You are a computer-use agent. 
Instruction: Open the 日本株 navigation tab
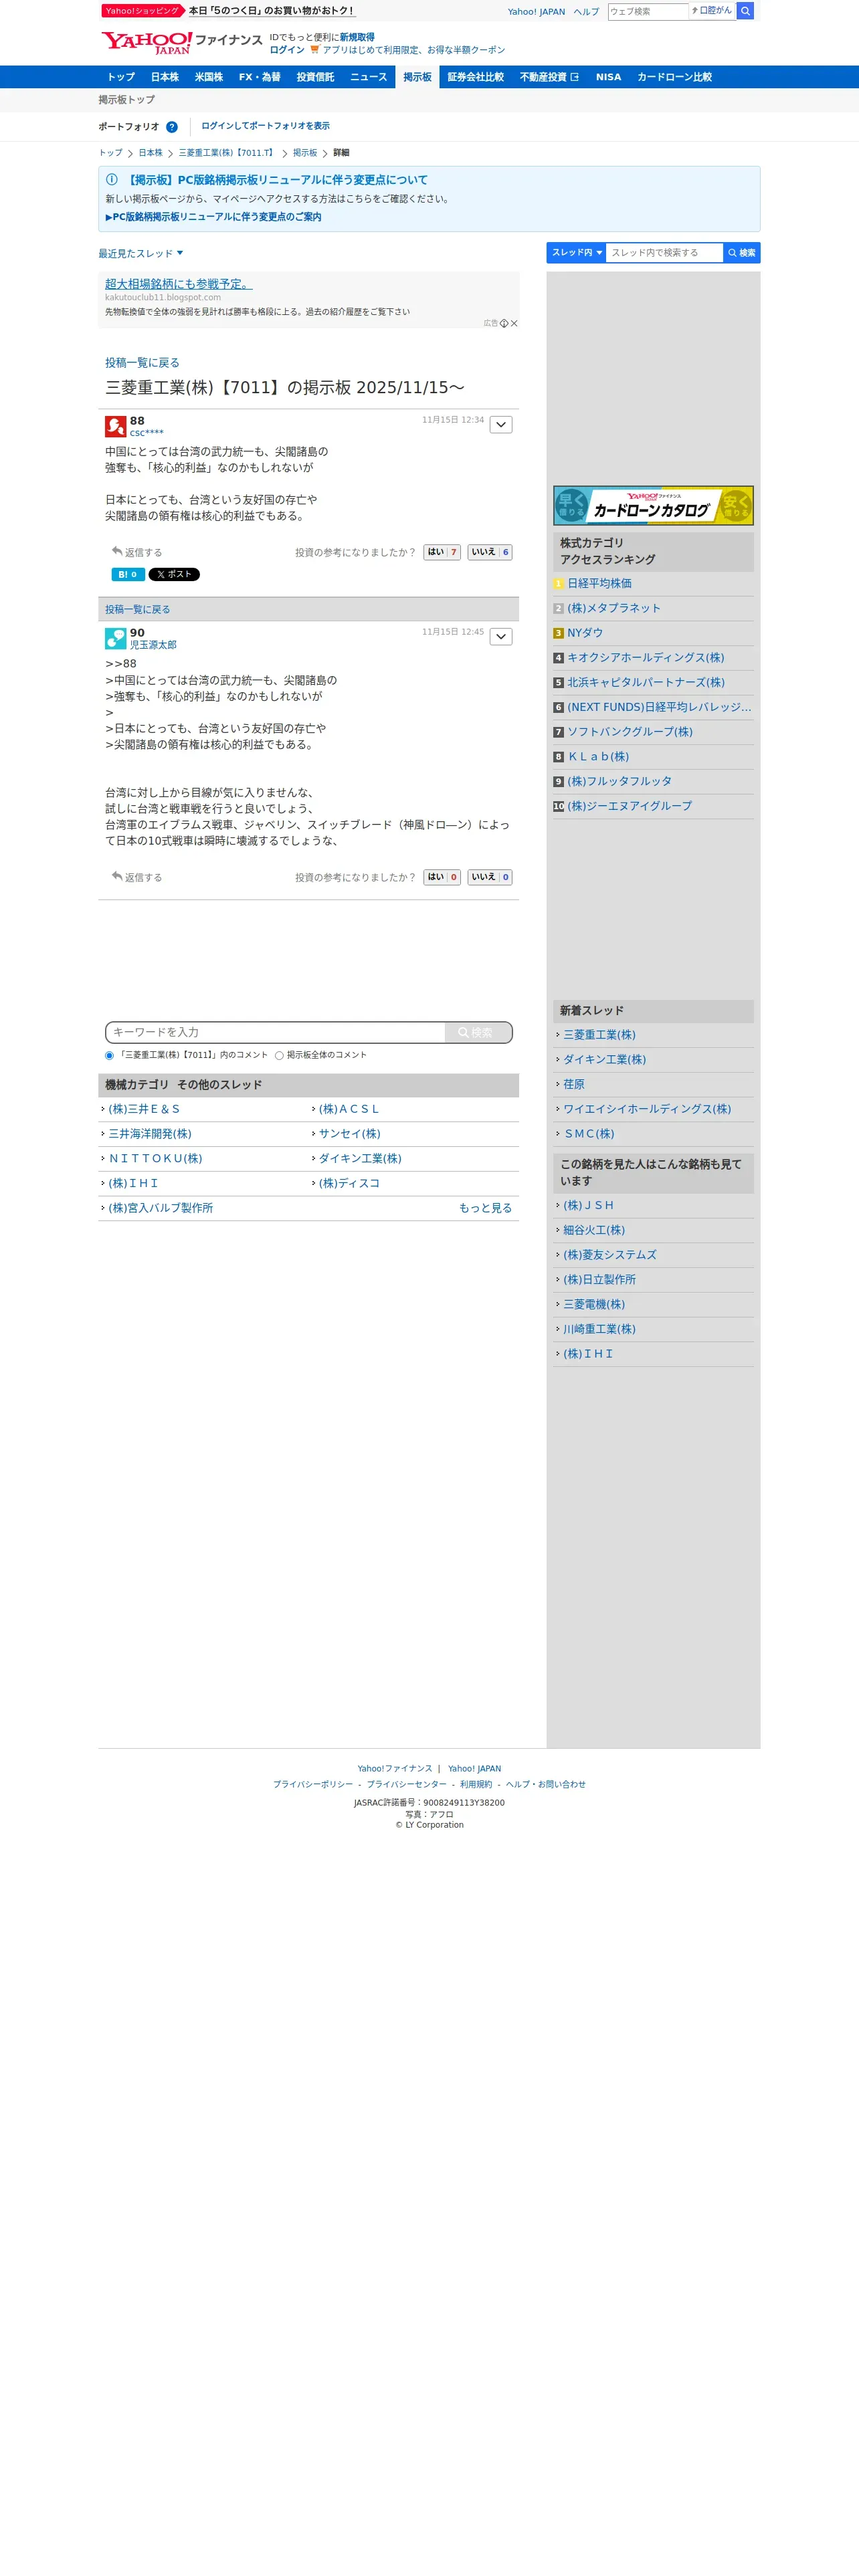tap(165, 77)
